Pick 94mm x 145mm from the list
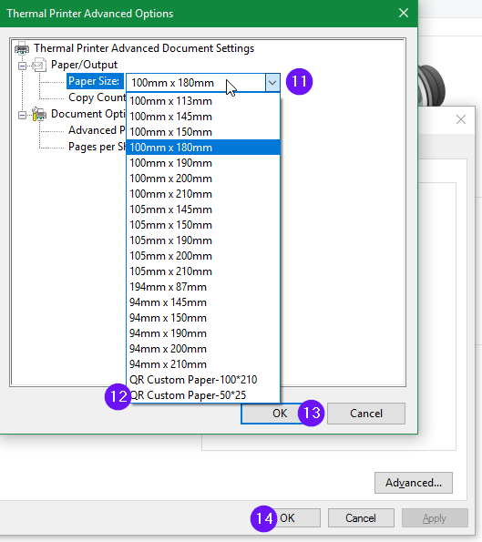The height and width of the screenshot is (542, 482). click(x=203, y=302)
